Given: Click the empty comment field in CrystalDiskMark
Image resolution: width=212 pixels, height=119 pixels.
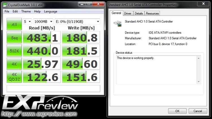Looking at the screenshot, I should (53, 88).
